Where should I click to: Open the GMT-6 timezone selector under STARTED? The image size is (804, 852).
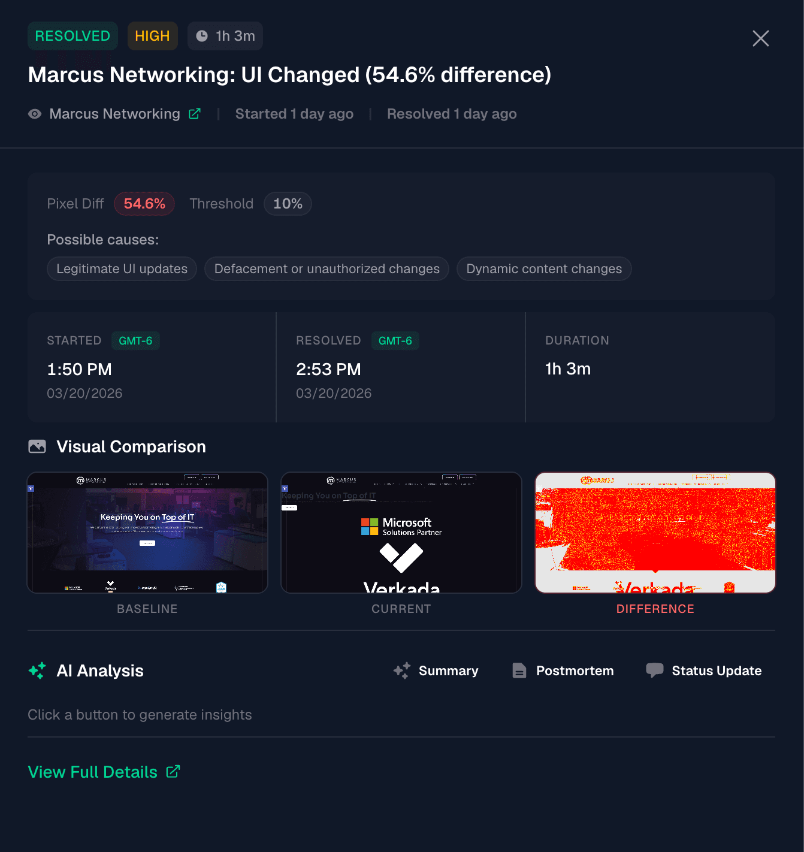pyautogui.click(x=135, y=340)
